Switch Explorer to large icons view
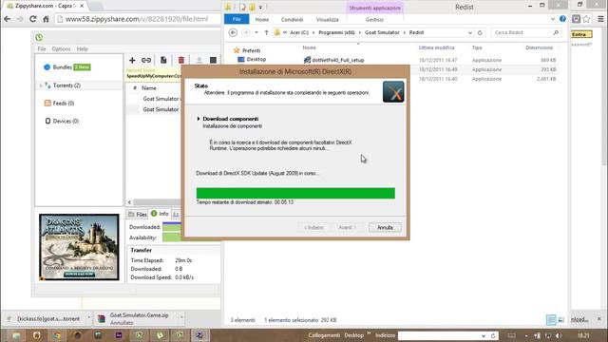Screen dimensions: 608x342 [x=561, y=320]
